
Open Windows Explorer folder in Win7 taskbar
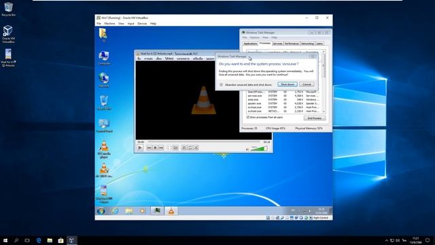[x=128, y=211]
